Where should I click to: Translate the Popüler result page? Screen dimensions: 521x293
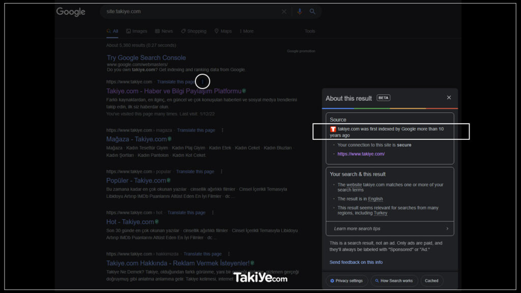tap(195, 171)
